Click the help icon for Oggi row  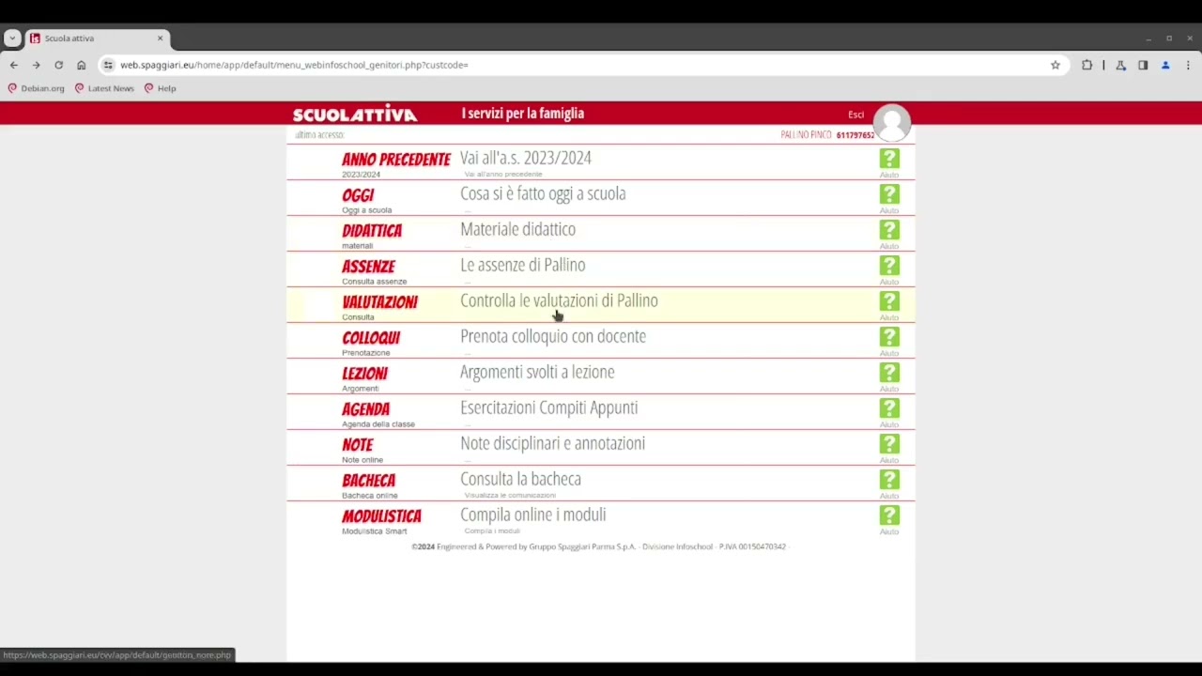tap(889, 194)
